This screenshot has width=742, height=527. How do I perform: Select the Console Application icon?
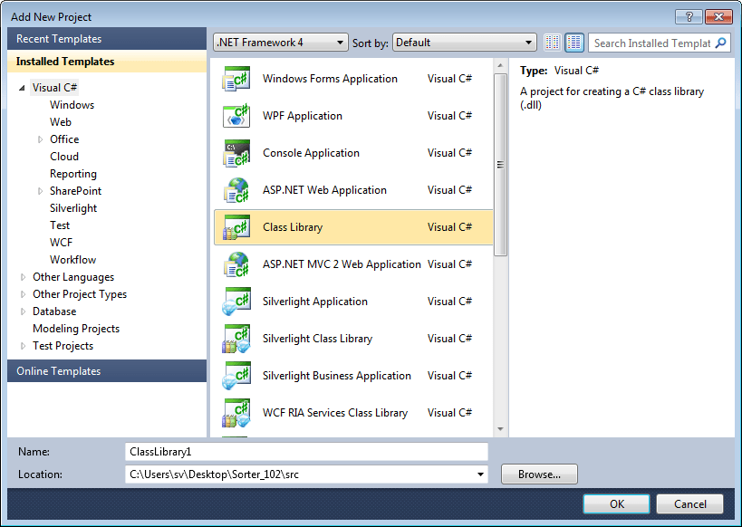[236, 152]
